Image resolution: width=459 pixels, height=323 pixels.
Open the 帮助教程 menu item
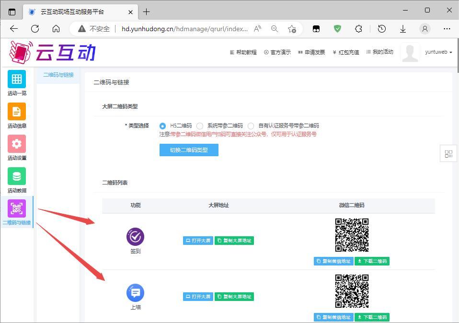[243, 52]
